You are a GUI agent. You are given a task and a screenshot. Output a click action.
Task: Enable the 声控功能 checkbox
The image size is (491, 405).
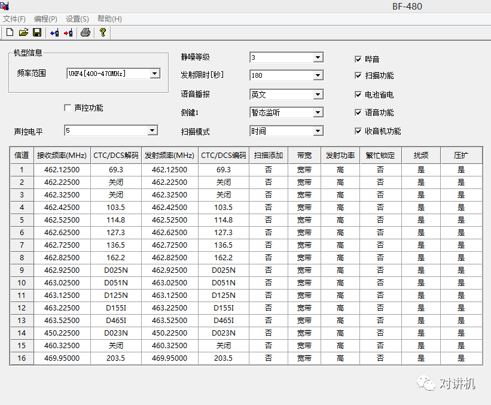(68, 108)
